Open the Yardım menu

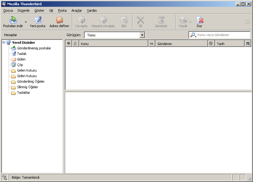coord(92,10)
